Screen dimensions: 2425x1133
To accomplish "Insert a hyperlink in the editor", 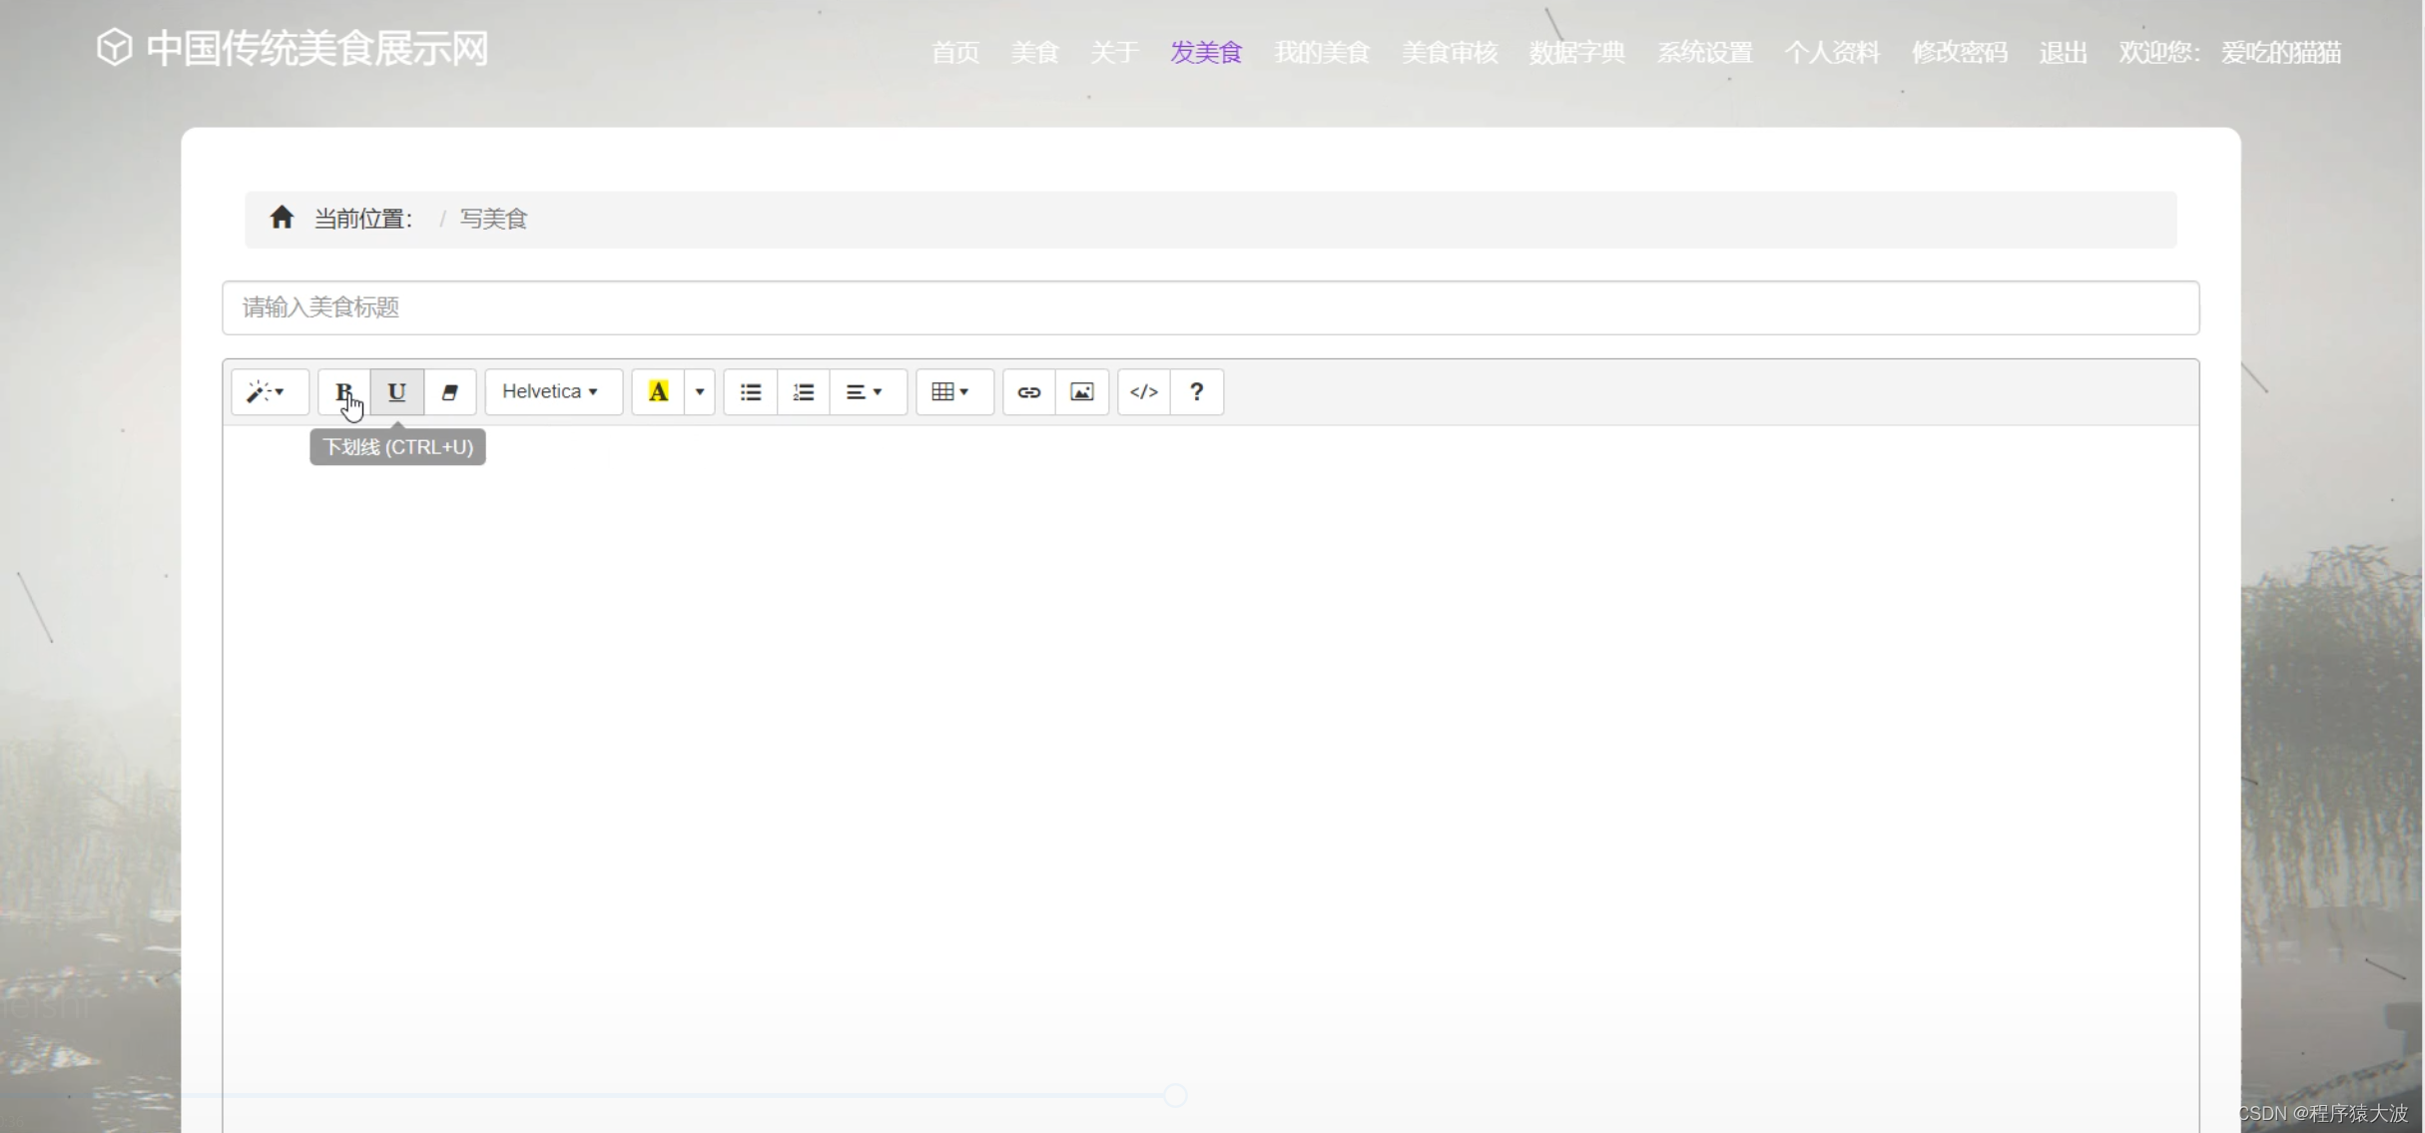I will [x=1028, y=391].
